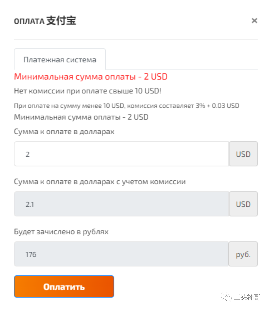Click the руб. currency addon

(243, 254)
